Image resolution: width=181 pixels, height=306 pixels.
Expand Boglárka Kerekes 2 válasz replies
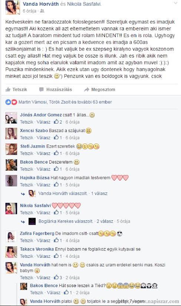(105, 221)
